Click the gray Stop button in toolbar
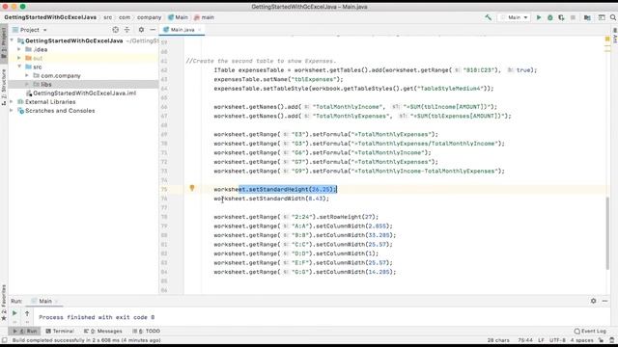The image size is (618, 347). (573, 17)
